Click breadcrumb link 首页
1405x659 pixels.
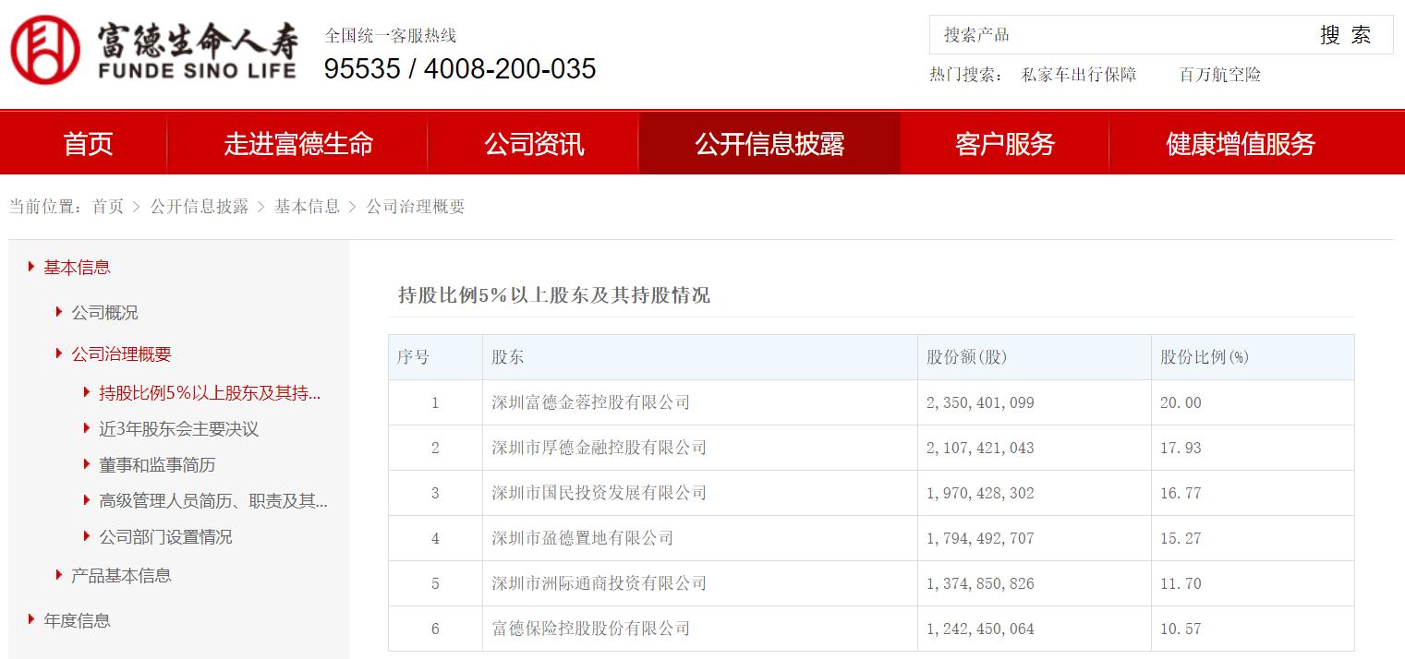(107, 207)
